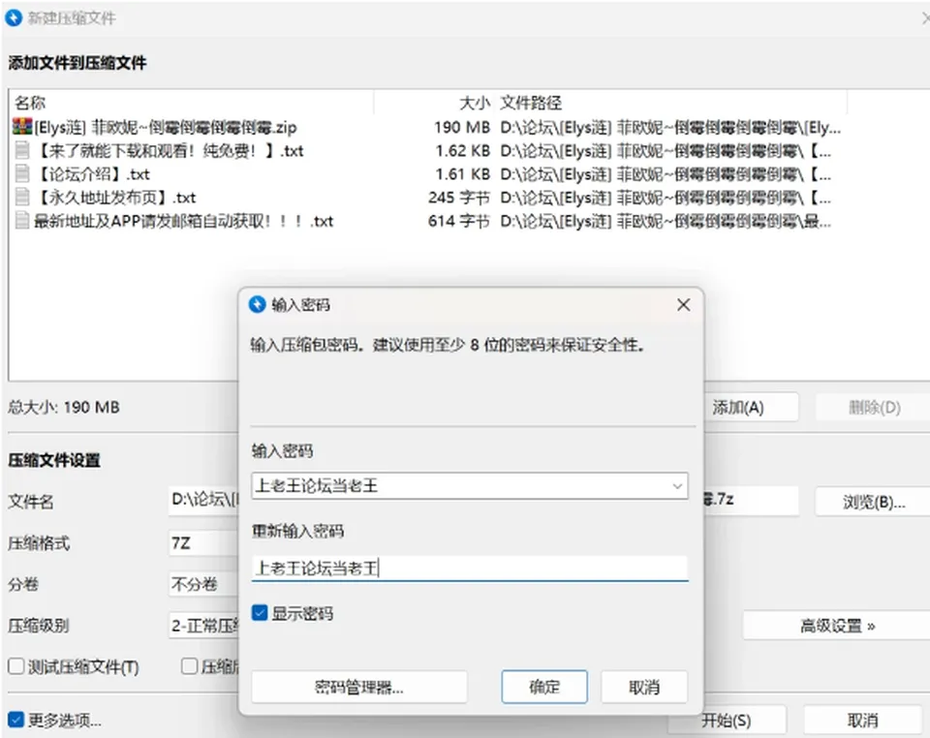This screenshot has height=738, width=930.
Task: Select the 【永久地址发布页】.txt file name
Action: click(115, 197)
